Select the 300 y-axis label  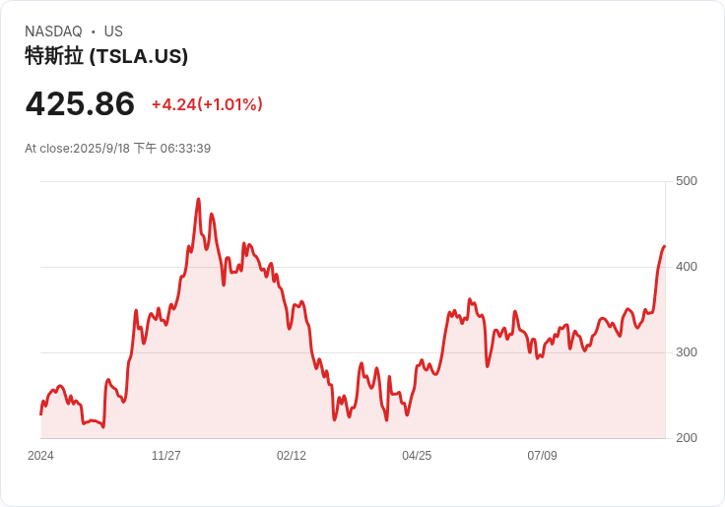687,352
